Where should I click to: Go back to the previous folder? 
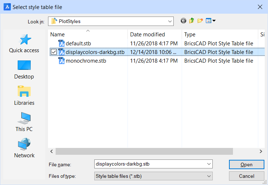pyautogui.click(x=183, y=21)
